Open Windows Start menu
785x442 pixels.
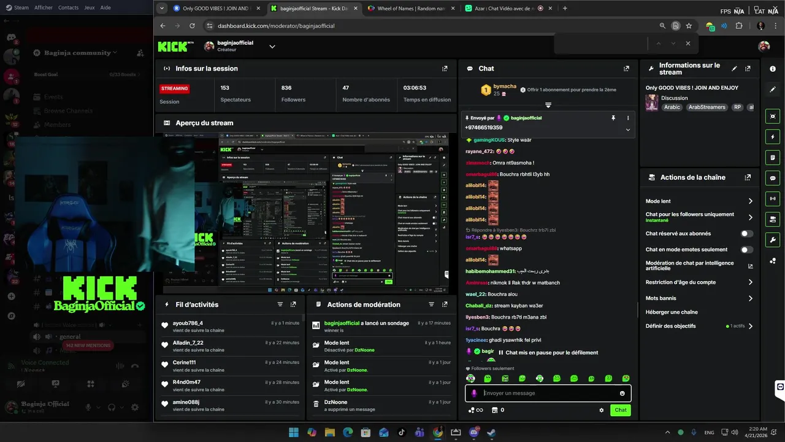click(x=294, y=433)
